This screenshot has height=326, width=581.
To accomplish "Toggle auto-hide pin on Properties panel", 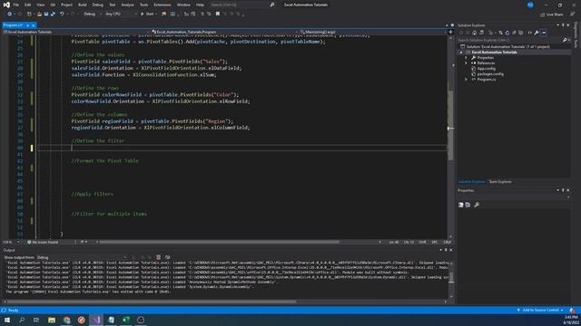I will point(563,190).
